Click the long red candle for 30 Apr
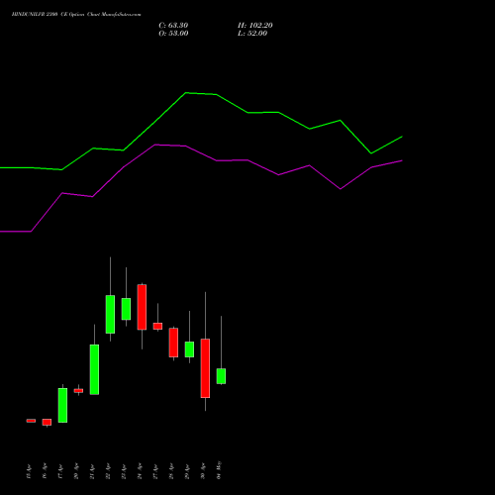495x495 pixels. coord(205,368)
